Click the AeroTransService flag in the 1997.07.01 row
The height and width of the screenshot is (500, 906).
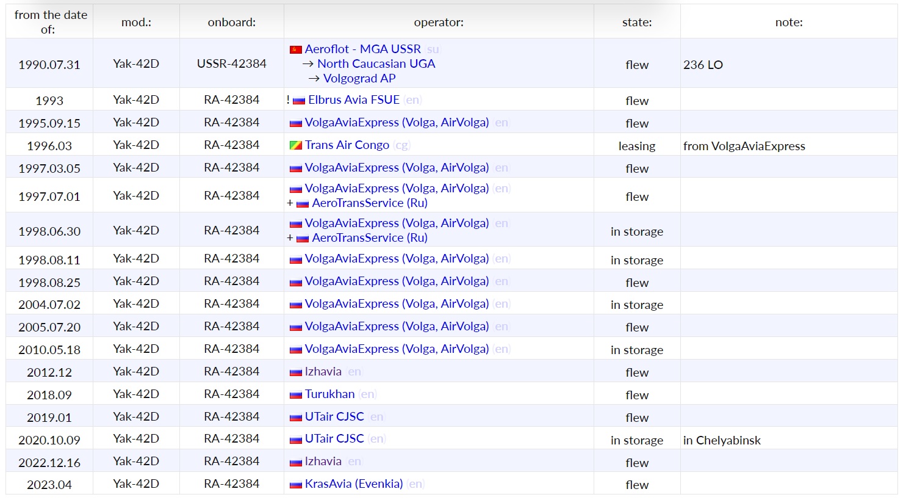pos(303,203)
